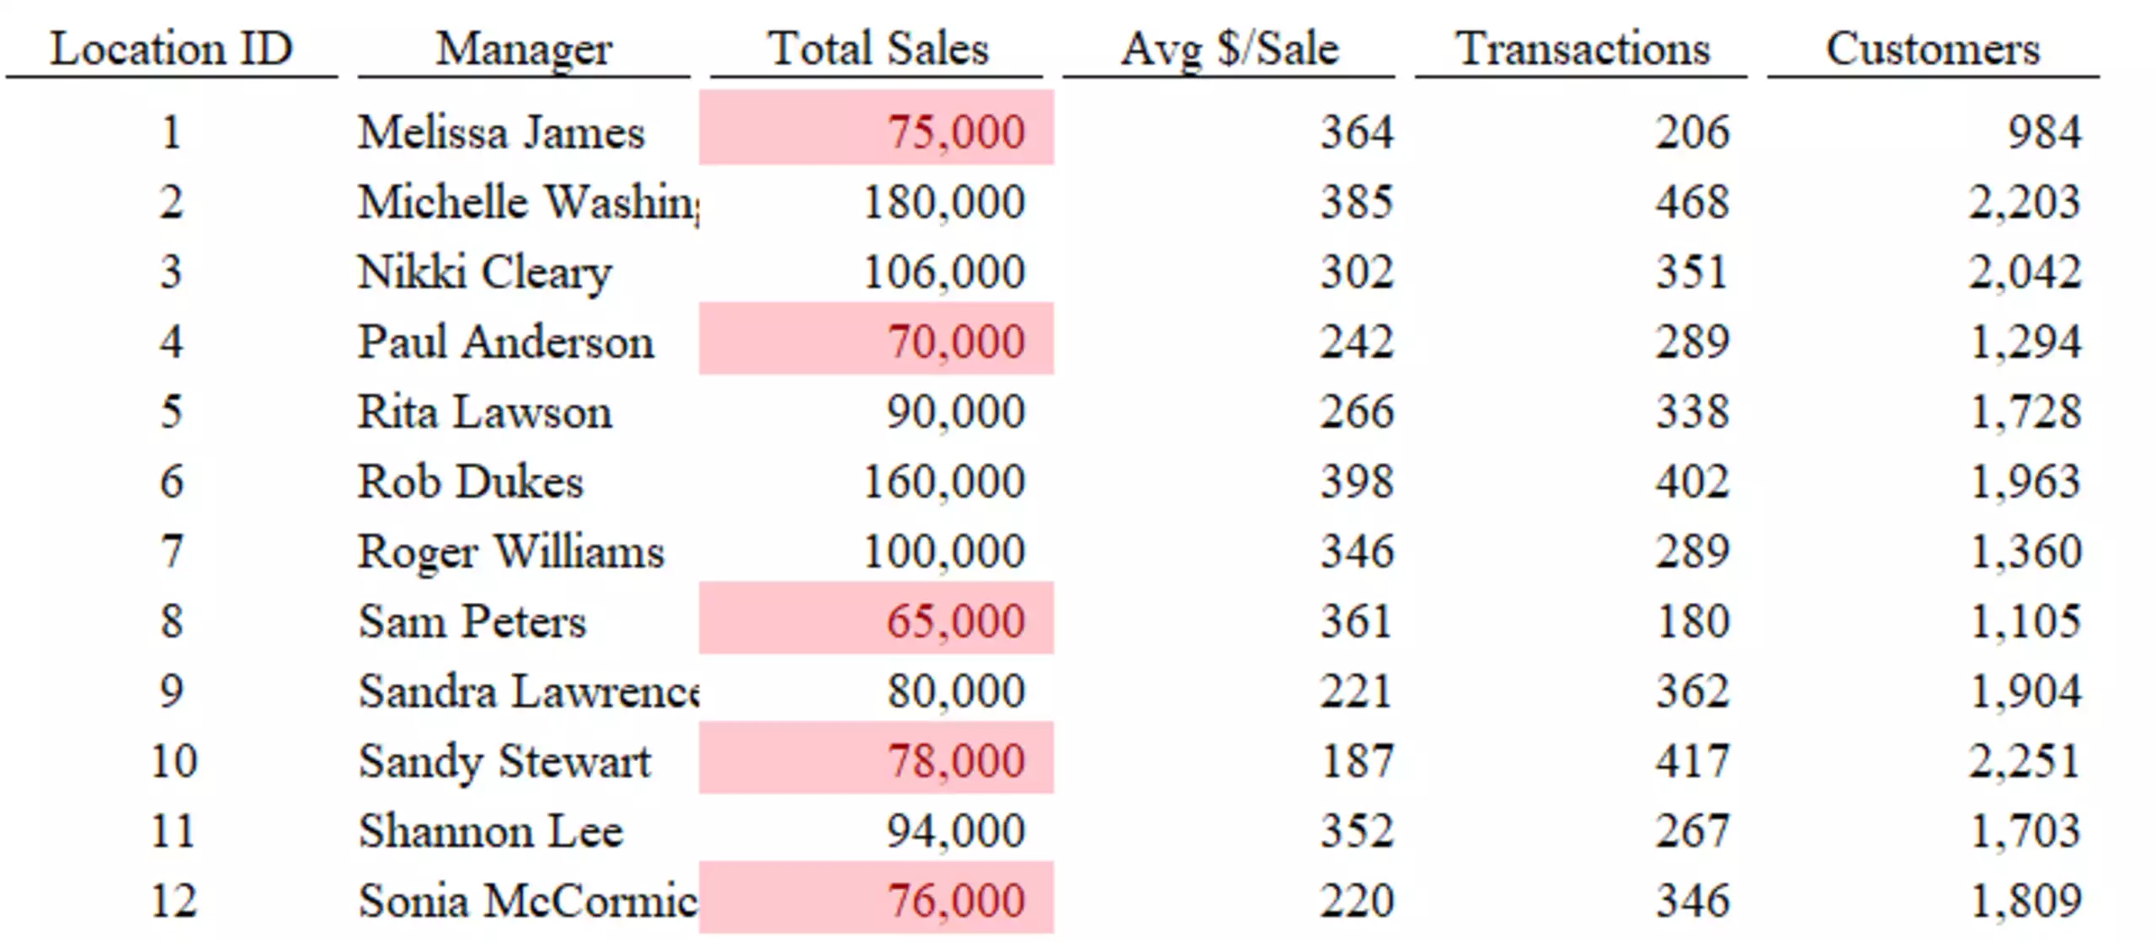The width and height of the screenshot is (2156, 942).
Task: Click the 180,000 total sales value
Action: 944,202
